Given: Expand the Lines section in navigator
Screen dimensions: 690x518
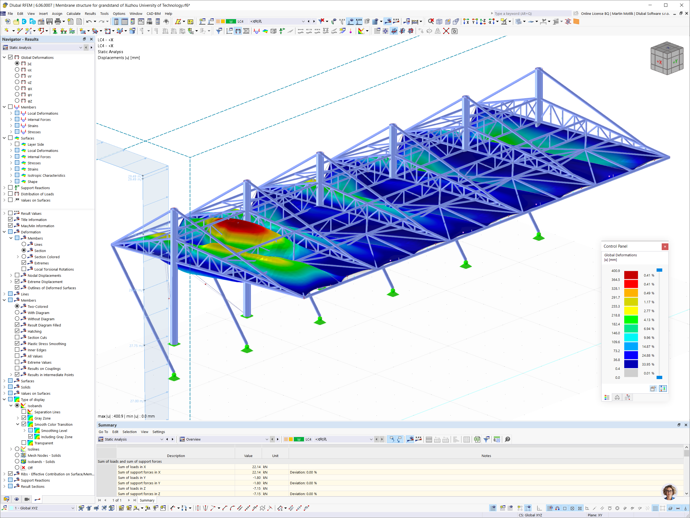Looking at the screenshot, I should (4, 294).
